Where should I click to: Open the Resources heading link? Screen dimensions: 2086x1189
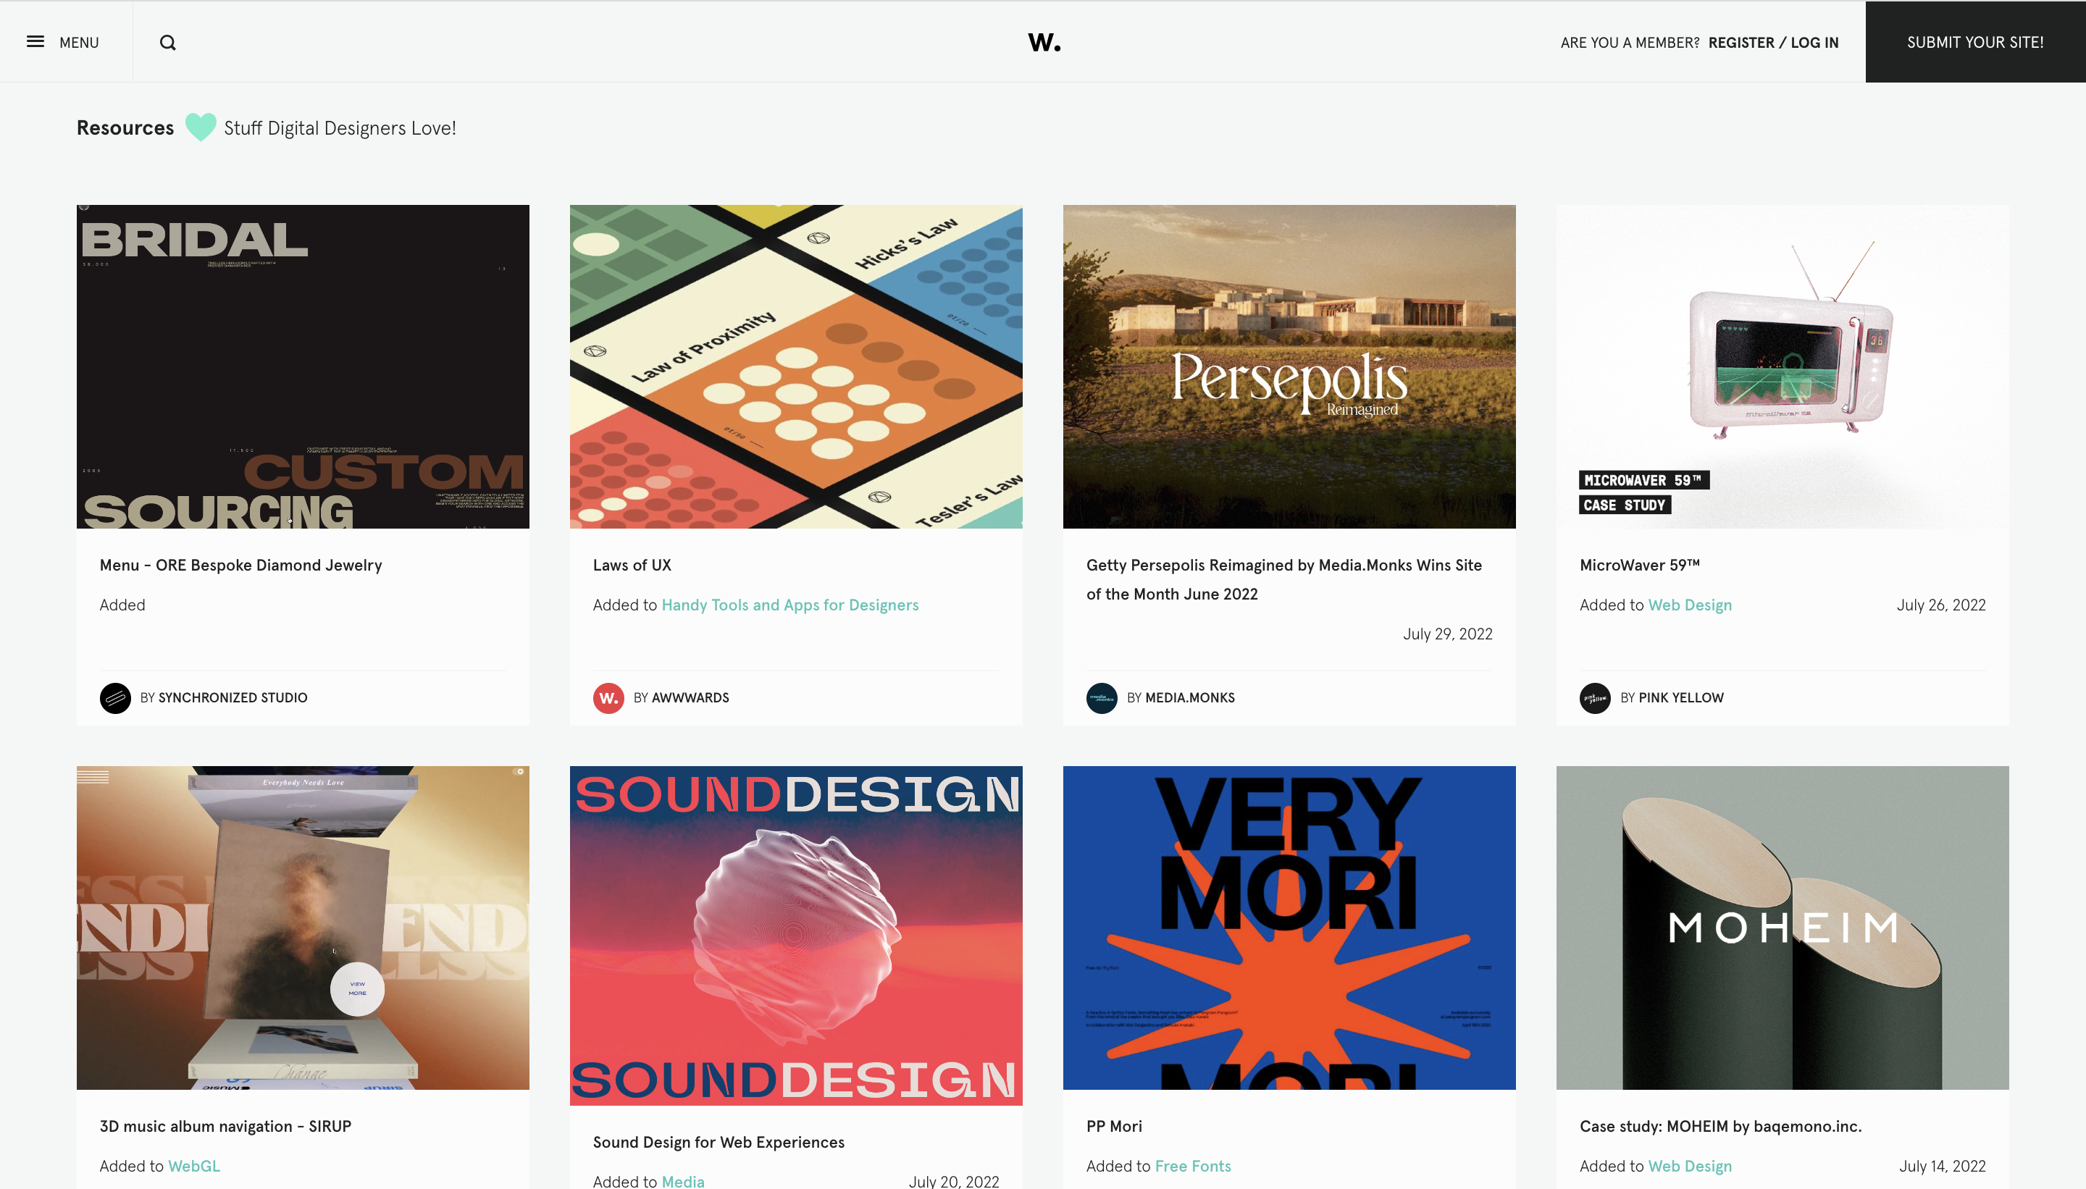[125, 127]
